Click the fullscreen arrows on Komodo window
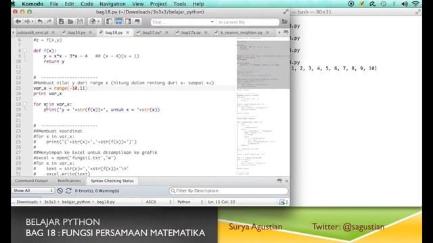Image resolution: width=433 pixels, height=243 pixels. (286, 12)
